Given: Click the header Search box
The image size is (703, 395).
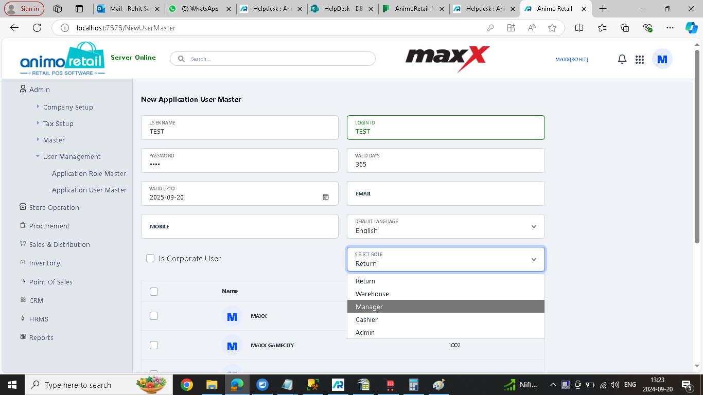Looking at the screenshot, I should click(x=273, y=59).
